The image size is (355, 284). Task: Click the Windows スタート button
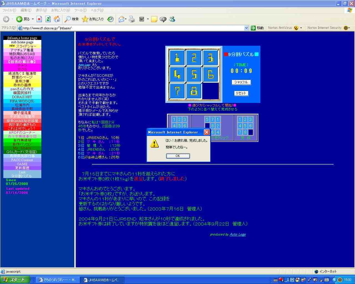click(x=14, y=280)
